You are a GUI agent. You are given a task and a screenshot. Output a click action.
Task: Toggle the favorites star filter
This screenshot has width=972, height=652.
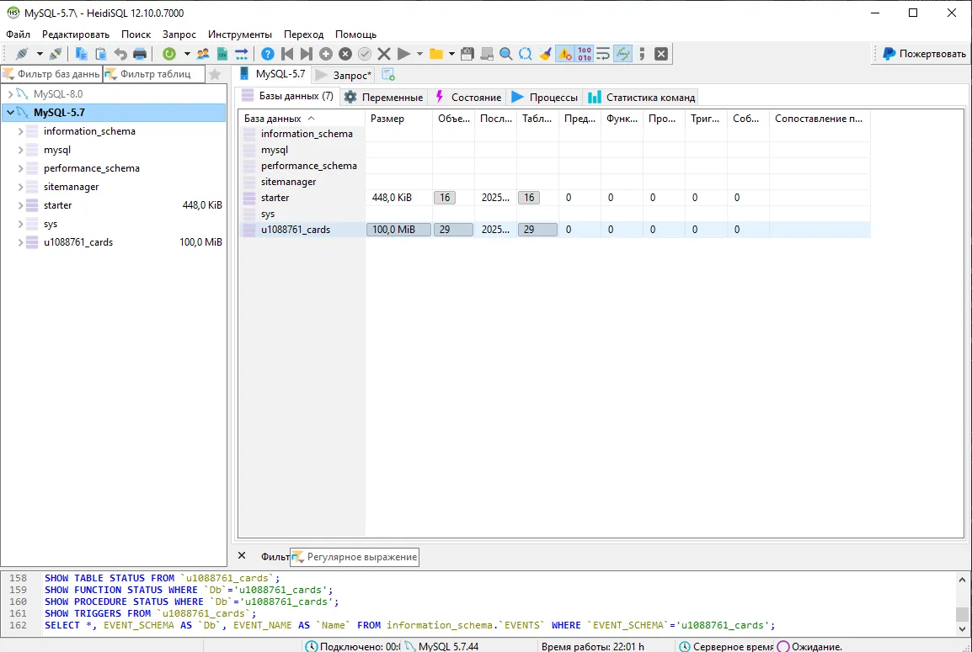(x=215, y=74)
